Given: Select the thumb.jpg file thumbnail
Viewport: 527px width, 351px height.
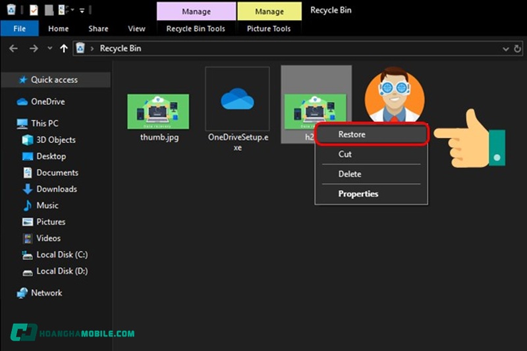Looking at the screenshot, I should [158, 112].
